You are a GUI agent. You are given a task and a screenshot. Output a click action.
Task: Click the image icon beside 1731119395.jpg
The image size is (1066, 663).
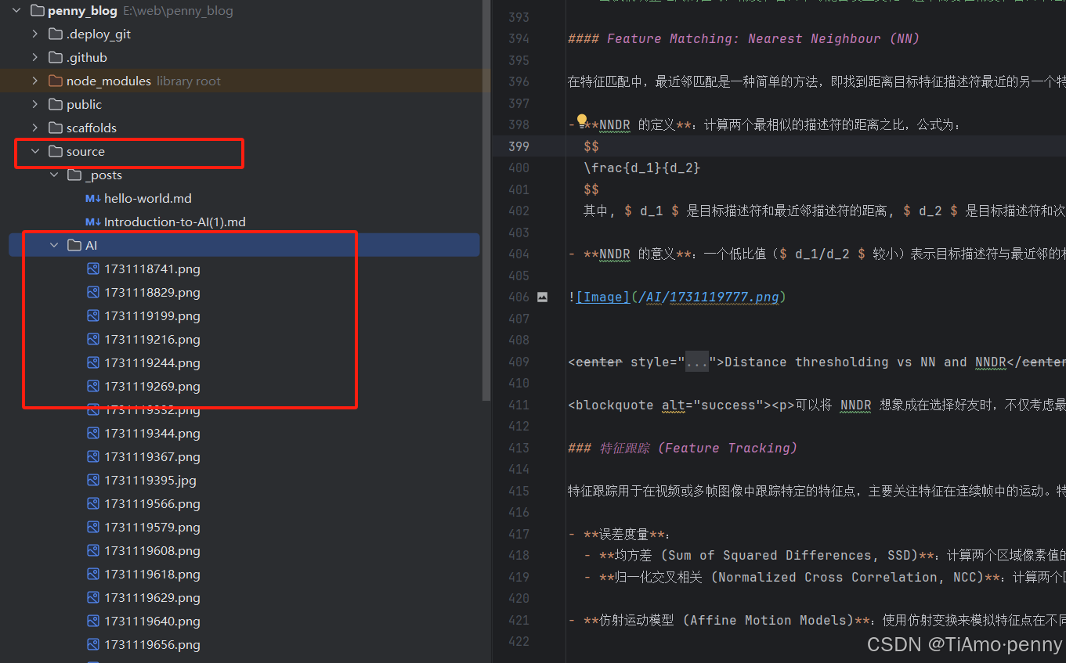[x=93, y=481]
